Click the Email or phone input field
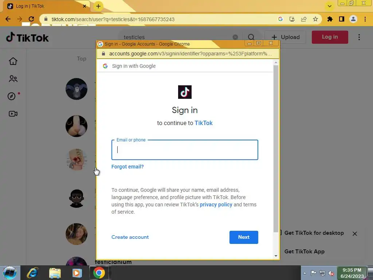 tap(185, 150)
